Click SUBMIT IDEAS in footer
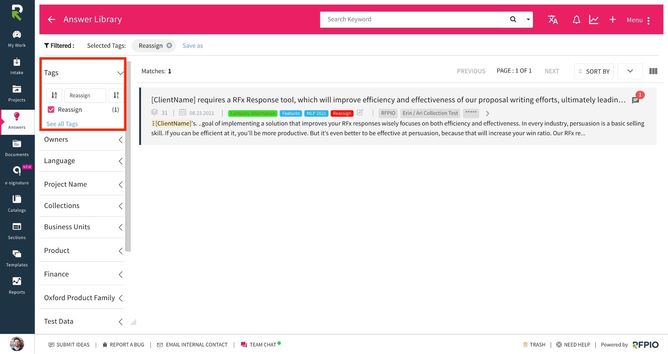Viewport: 668px width, 354px height. click(69, 345)
